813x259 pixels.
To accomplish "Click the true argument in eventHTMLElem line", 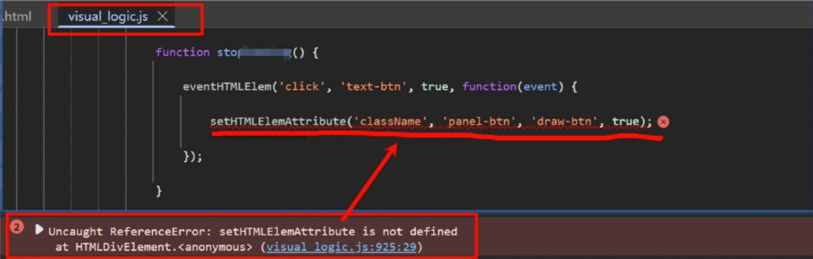I will point(434,87).
